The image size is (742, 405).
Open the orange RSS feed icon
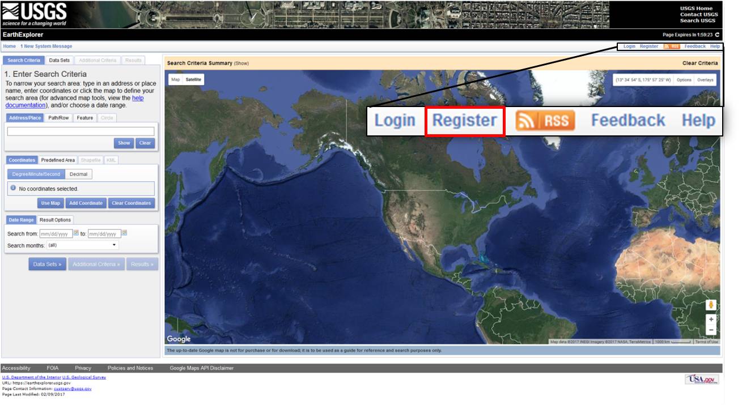[x=671, y=46]
